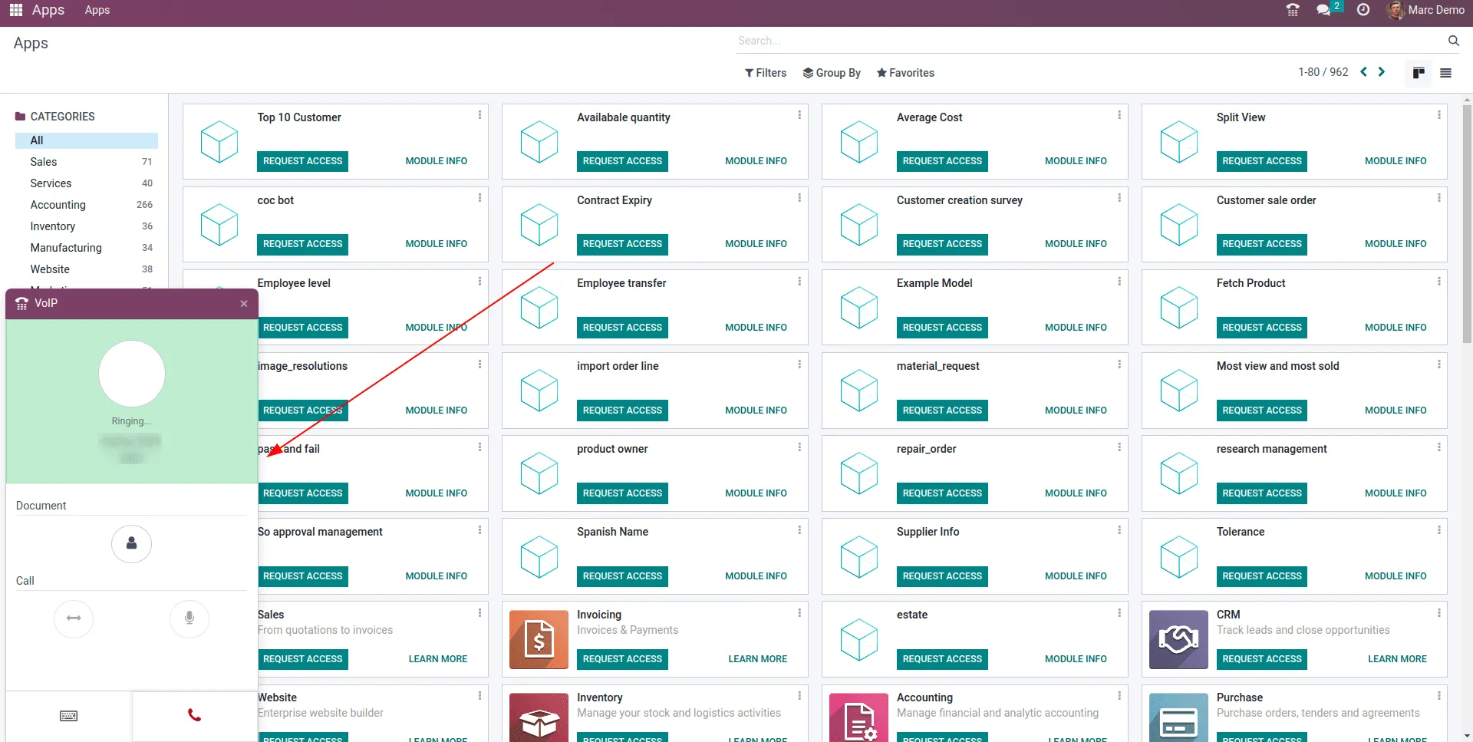The image size is (1473, 742).
Task: Request access for Spanish Name
Action: click(x=622, y=576)
